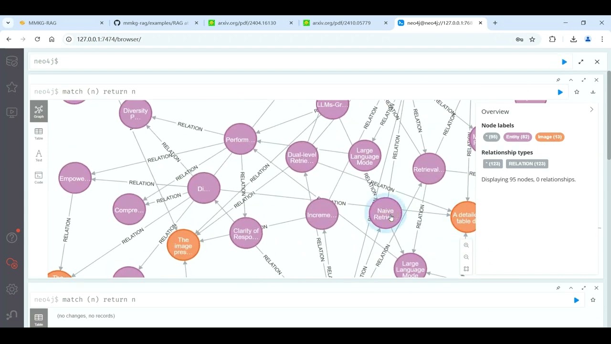The height and width of the screenshot is (344, 611).
Task: Open Table view in second frame
Action: coord(39,319)
